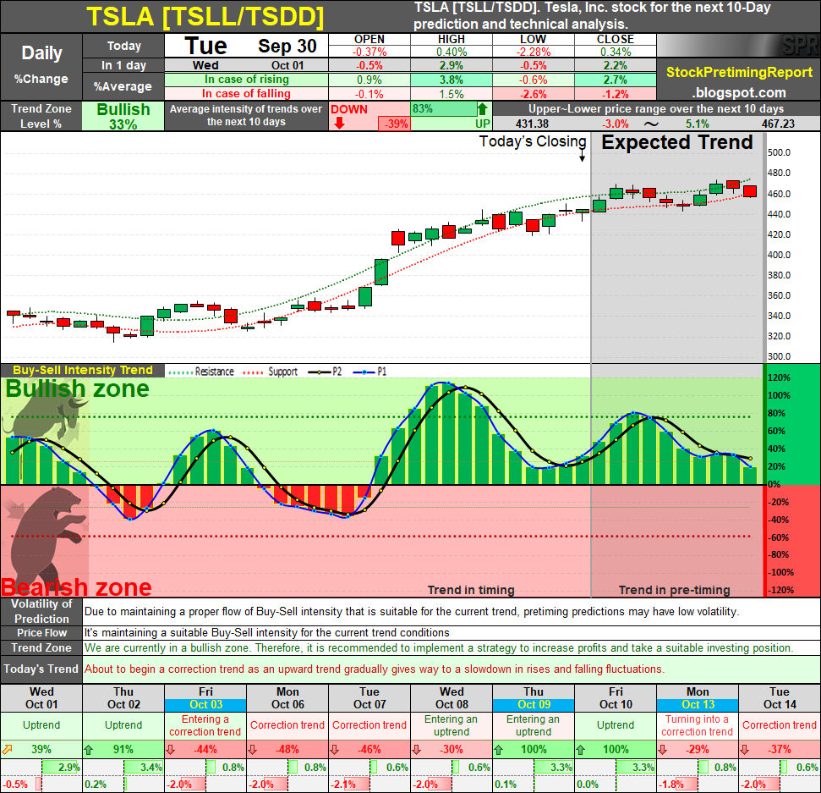Click the LOW column header
The width and height of the screenshot is (821, 793).
[x=533, y=39]
